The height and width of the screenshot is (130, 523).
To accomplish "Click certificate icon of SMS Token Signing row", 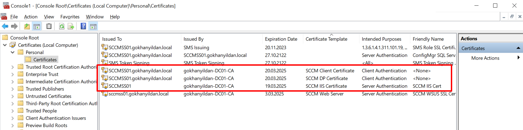I will (104, 62).
